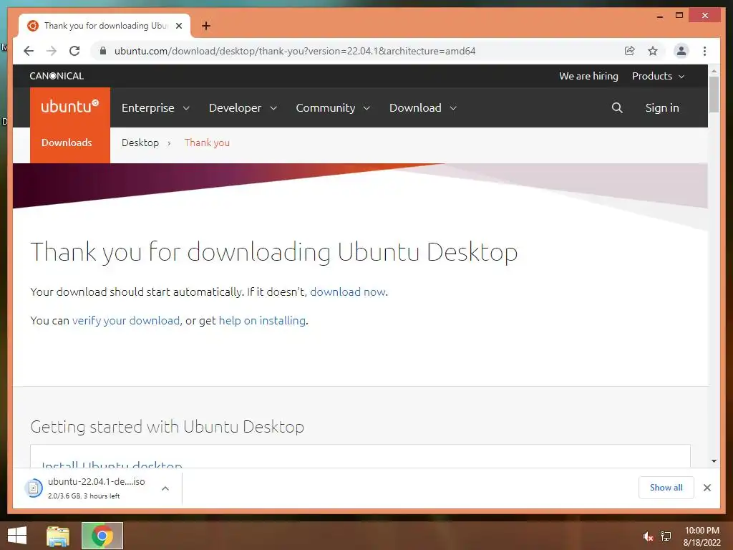Click the ubuntu logo
The width and height of the screenshot is (733, 550).
tap(70, 107)
